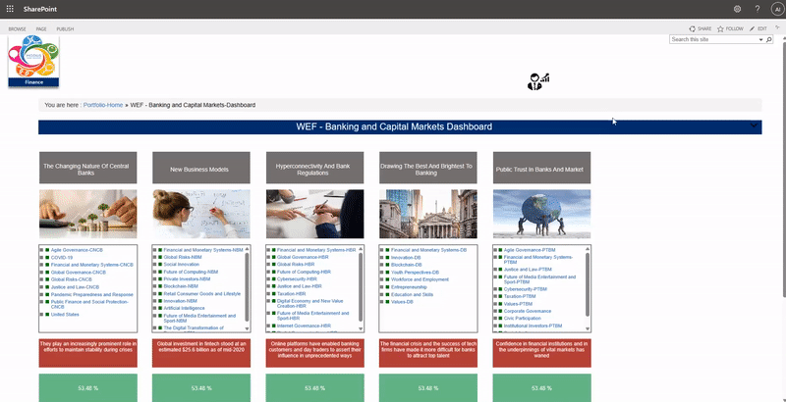Click the grey square beside Cybersecurity-HBR

[268, 279]
